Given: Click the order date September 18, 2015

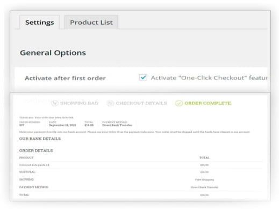Looking at the screenshot, I should pyautogui.click(x=62, y=125).
